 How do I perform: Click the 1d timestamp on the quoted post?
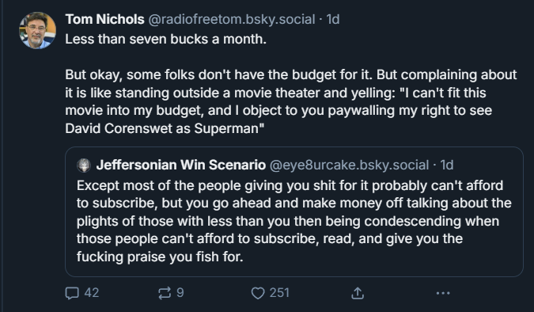click(x=447, y=165)
